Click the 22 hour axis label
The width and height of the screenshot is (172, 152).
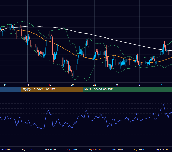(x=95, y=85)
